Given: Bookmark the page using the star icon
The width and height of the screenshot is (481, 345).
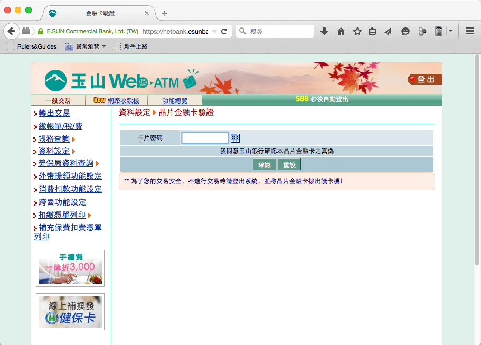Looking at the screenshot, I should [x=357, y=31].
